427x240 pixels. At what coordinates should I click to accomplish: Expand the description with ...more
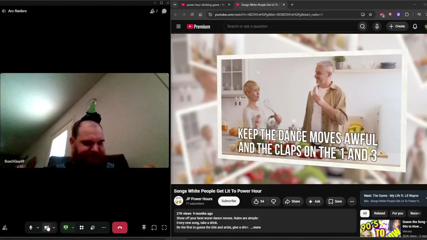coord(256,227)
